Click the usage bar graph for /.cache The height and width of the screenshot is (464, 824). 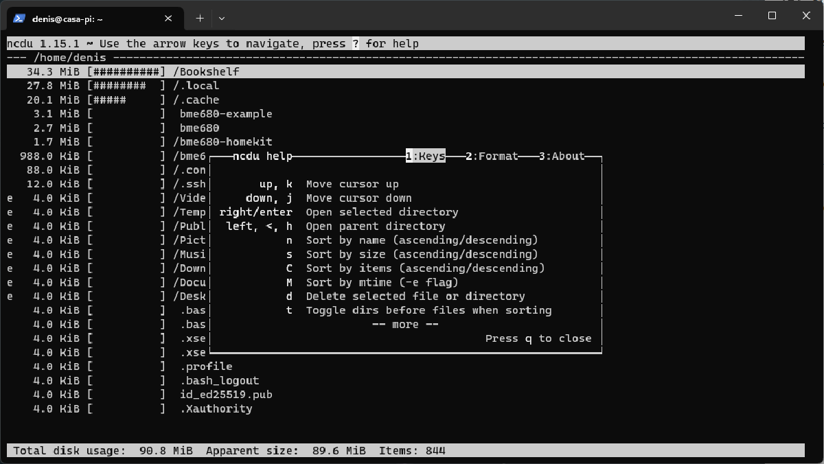(x=126, y=100)
